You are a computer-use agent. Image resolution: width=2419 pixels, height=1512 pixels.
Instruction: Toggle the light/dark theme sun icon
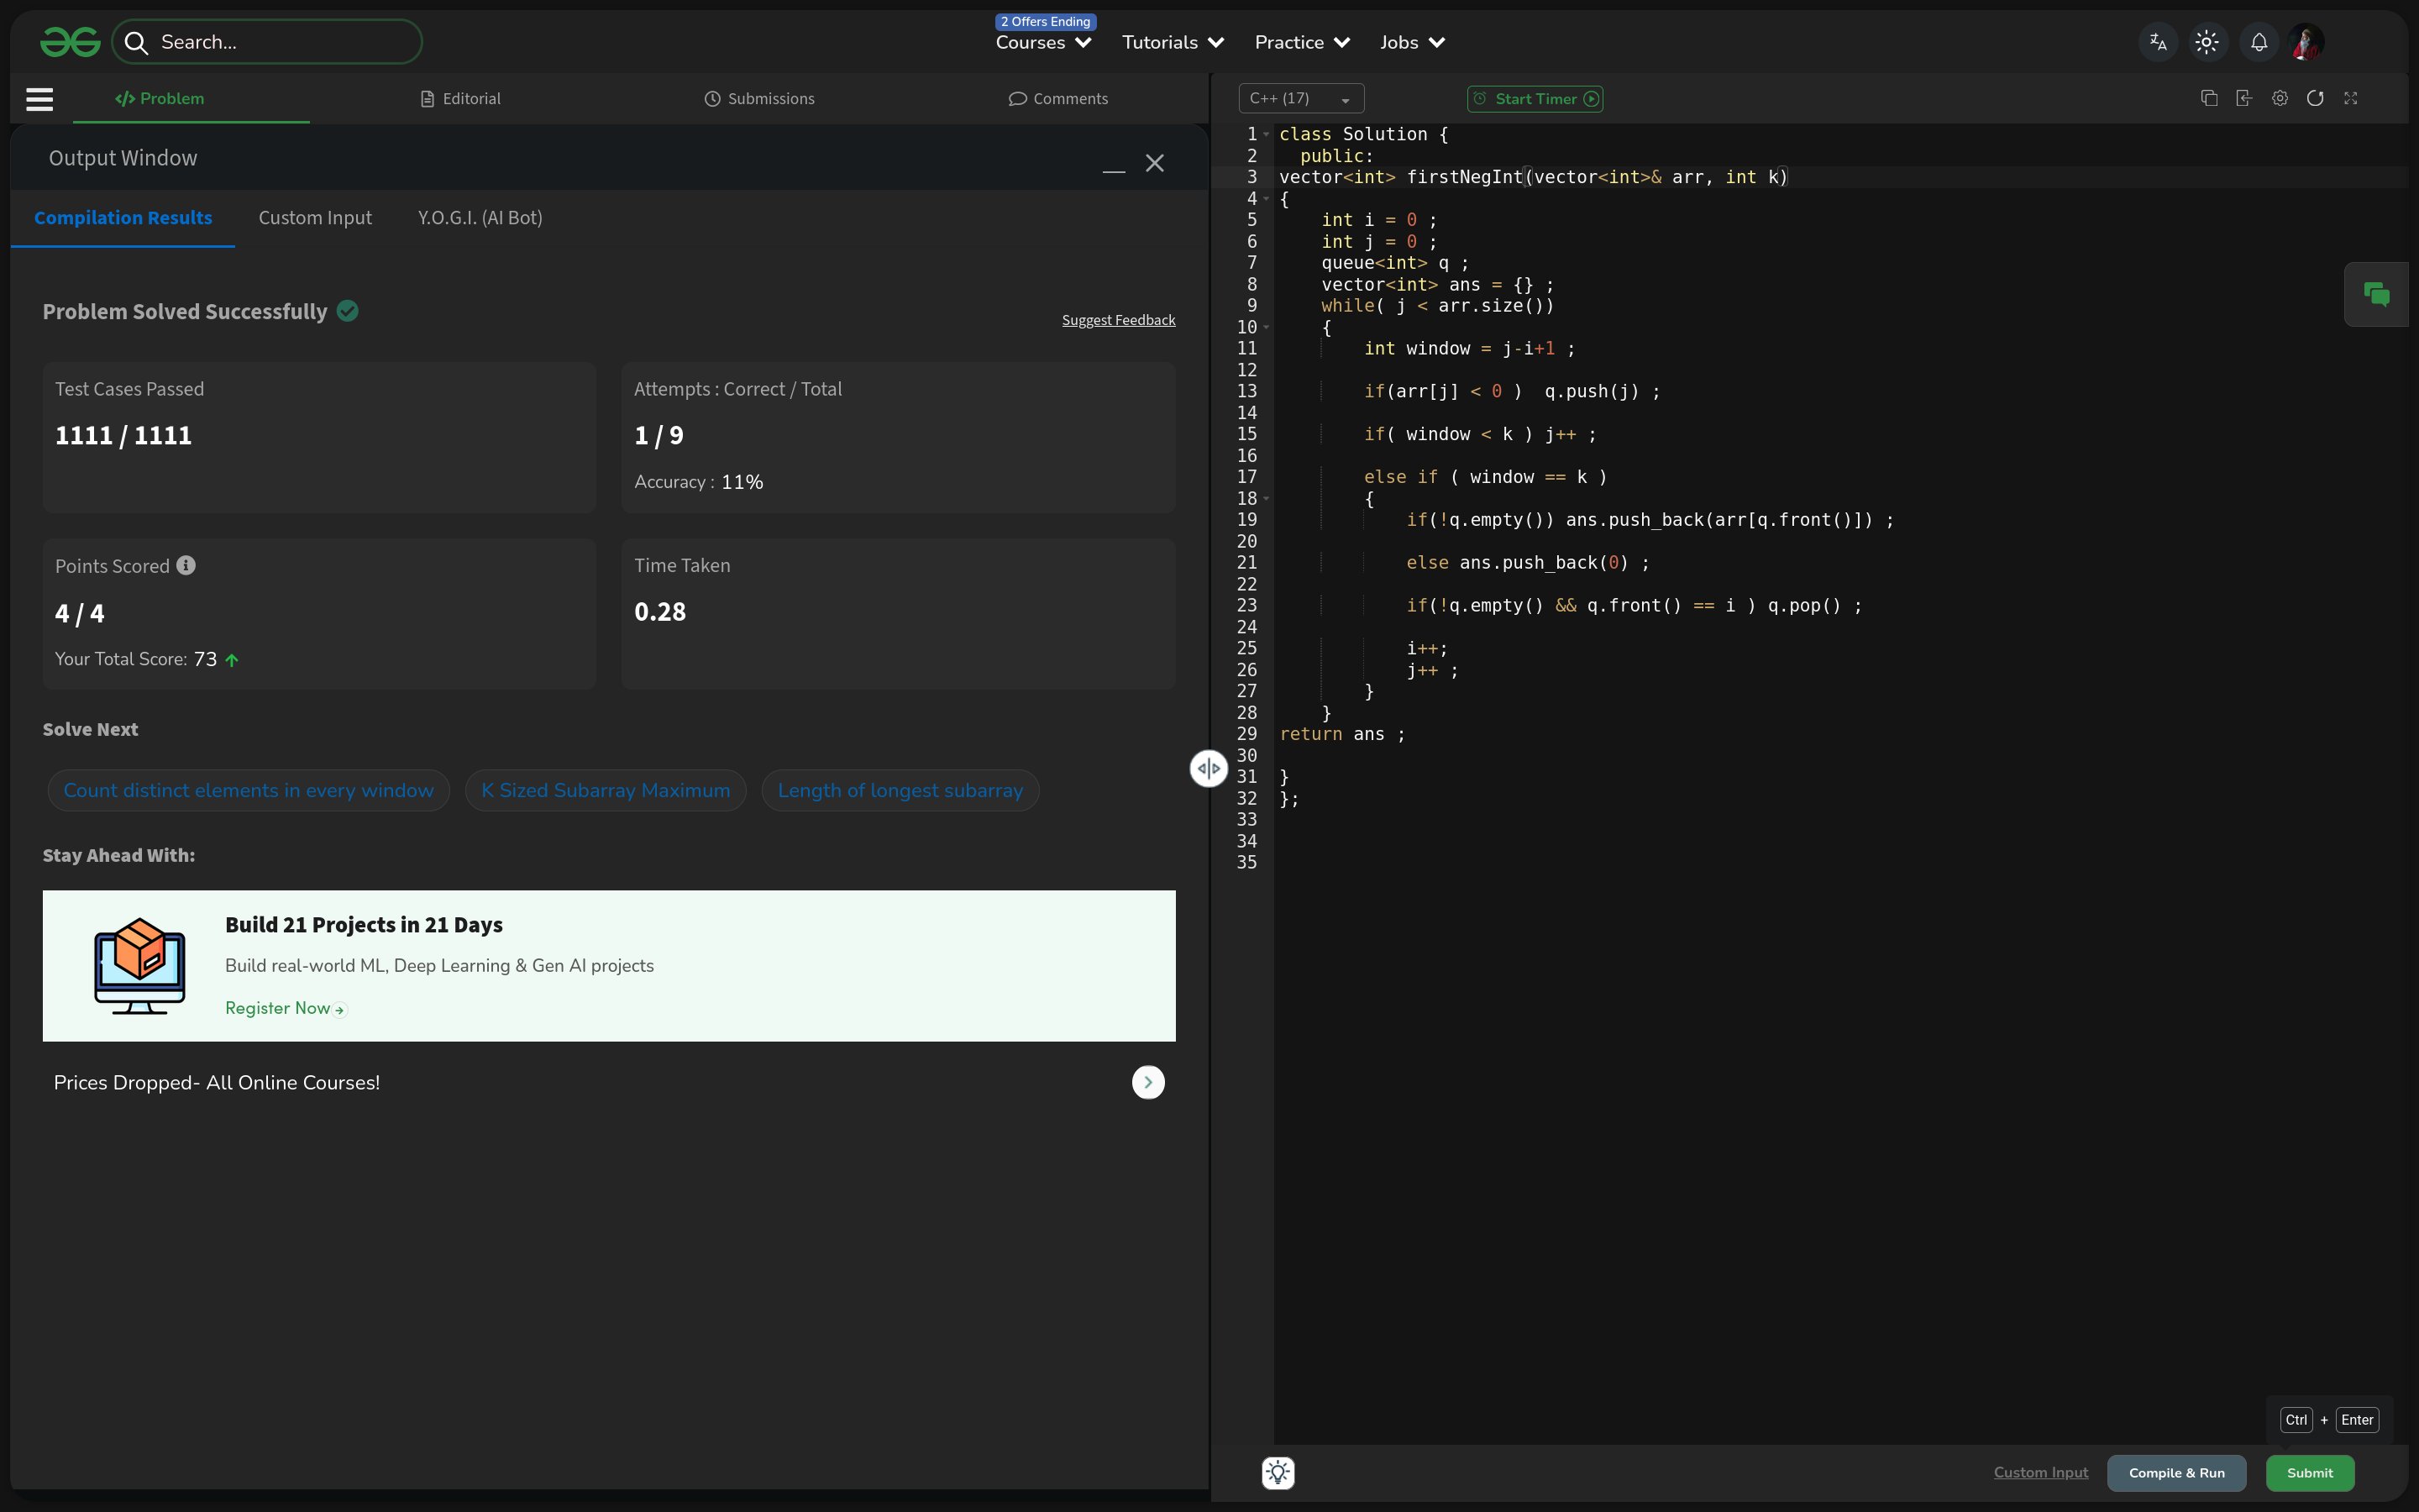pos(2207,42)
